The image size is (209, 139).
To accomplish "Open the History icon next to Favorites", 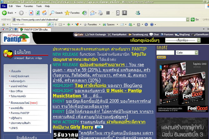I will pyautogui.click(x=85, y=13).
